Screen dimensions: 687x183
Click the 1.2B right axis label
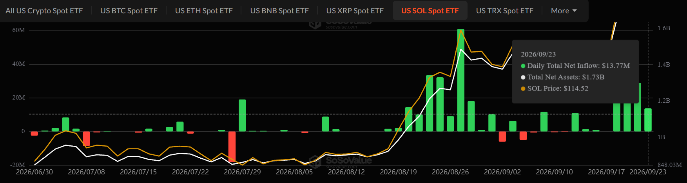[664, 101]
